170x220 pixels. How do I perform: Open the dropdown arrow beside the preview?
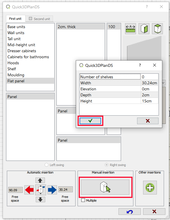(163, 83)
